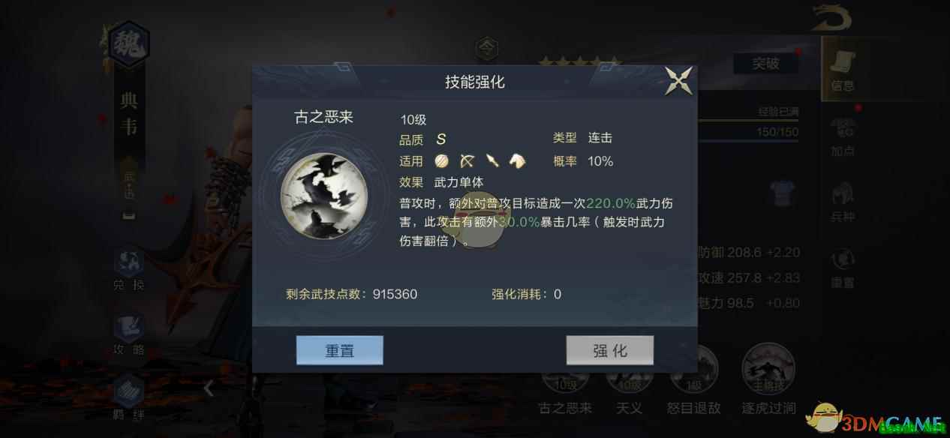950x438 pixels.
Task: Select the spear troop-type icon
Action: (492, 160)
